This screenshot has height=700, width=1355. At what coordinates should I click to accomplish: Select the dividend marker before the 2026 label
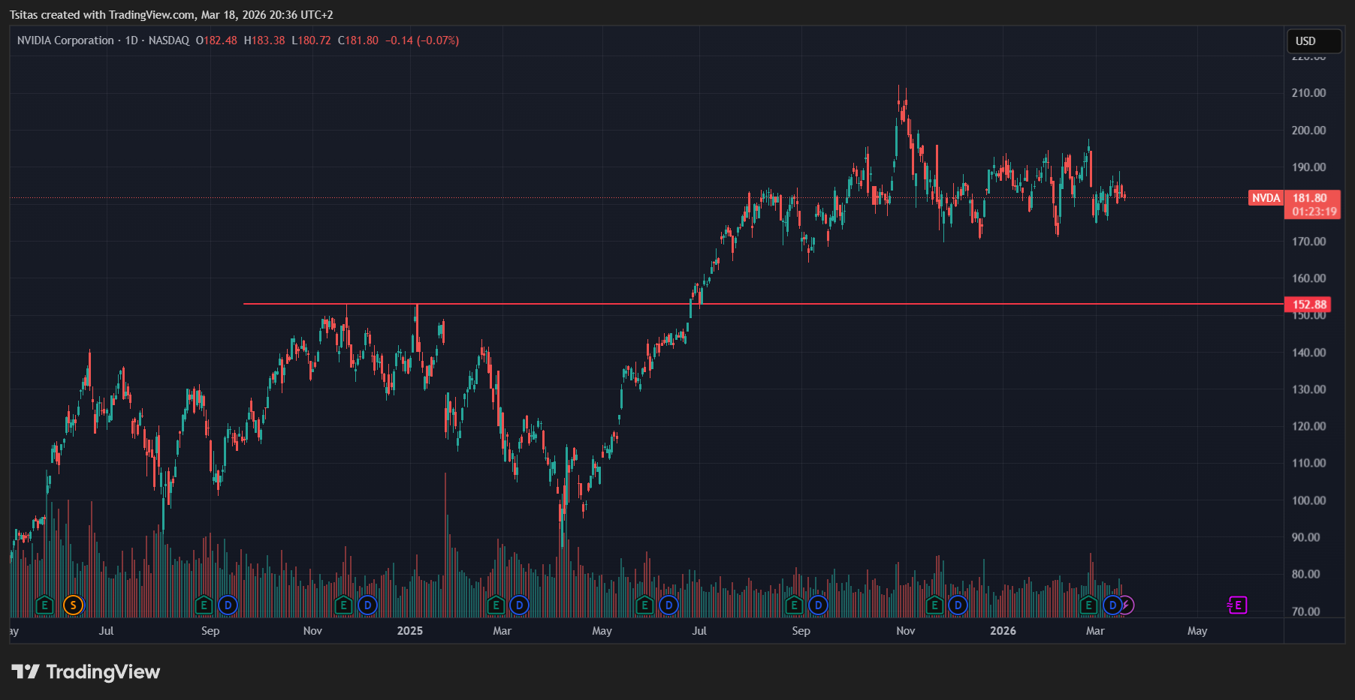point(958,605)
